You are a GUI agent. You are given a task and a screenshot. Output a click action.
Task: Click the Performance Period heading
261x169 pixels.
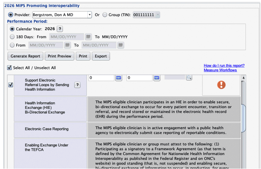[x=27, y=21]
